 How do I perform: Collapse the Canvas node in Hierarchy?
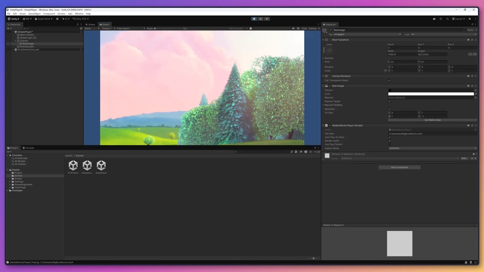[15, 41]
